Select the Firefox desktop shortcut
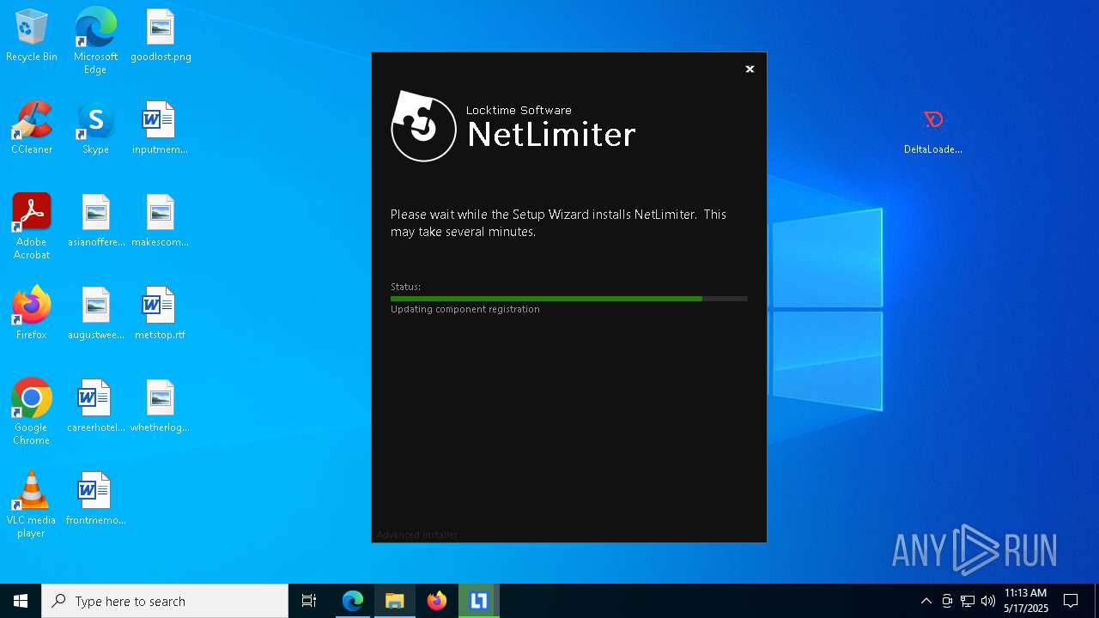This screenshot has width=1099, height=618. point(32,314)
